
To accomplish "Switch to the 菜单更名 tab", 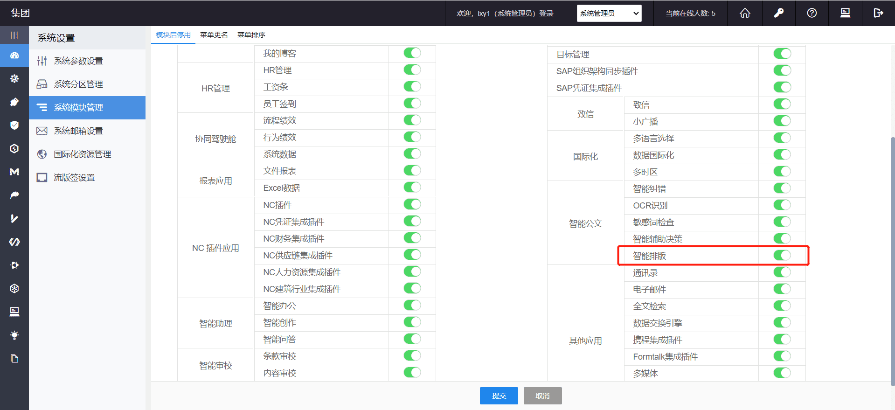I will tap(214, 35).
